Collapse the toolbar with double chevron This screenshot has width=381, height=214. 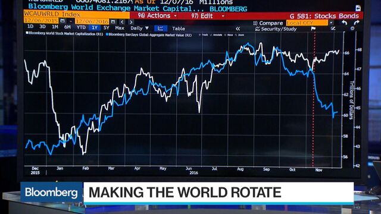238,29
